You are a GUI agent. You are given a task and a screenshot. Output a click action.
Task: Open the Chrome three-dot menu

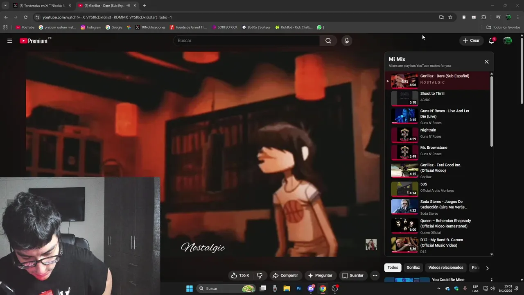pos(518,17)
